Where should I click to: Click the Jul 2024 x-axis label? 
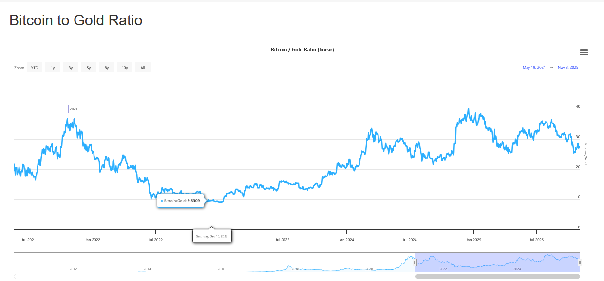pyautogui.click(x=410, y=240)
